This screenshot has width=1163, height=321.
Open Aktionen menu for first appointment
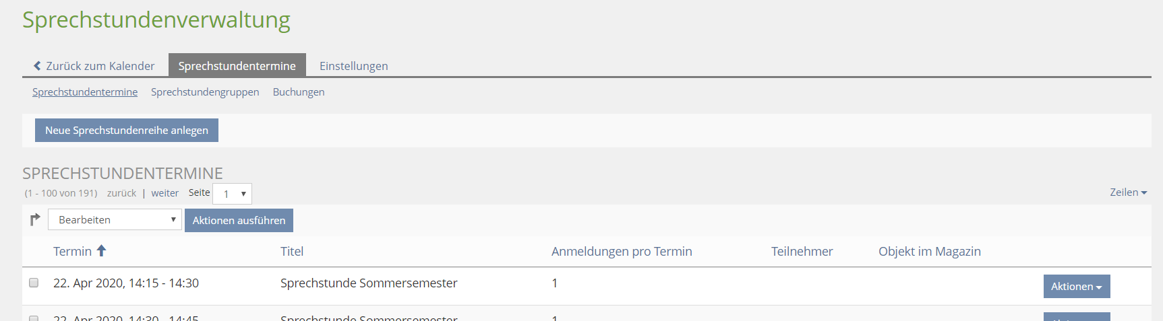point(1076,286)
